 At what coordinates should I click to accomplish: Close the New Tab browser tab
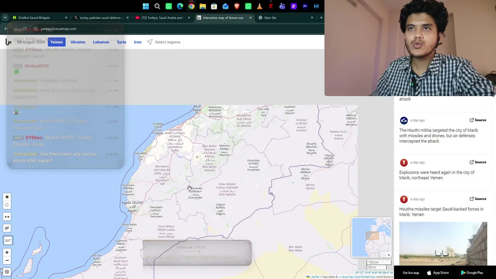pos(312,18)
